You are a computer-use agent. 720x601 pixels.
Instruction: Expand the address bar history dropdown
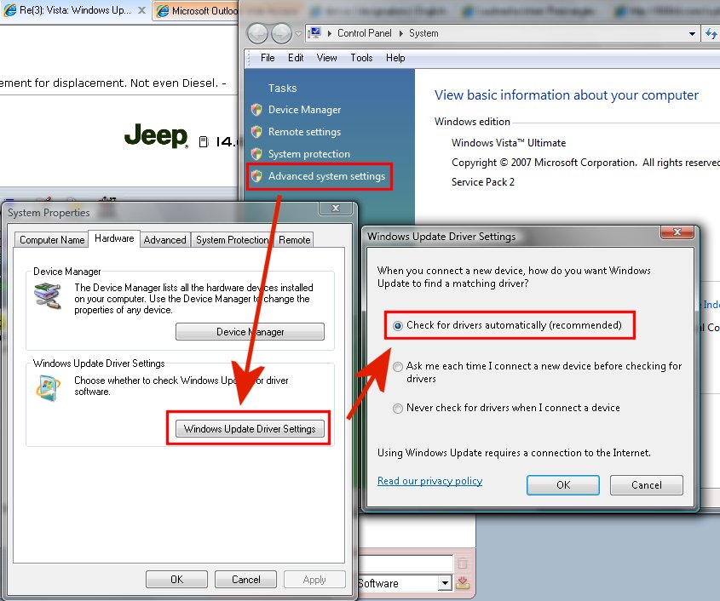tap(692, 33)
